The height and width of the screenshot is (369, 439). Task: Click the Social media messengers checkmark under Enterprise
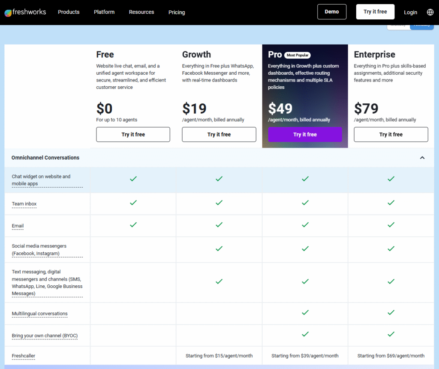pyautogui.click(x=391, y=248)
